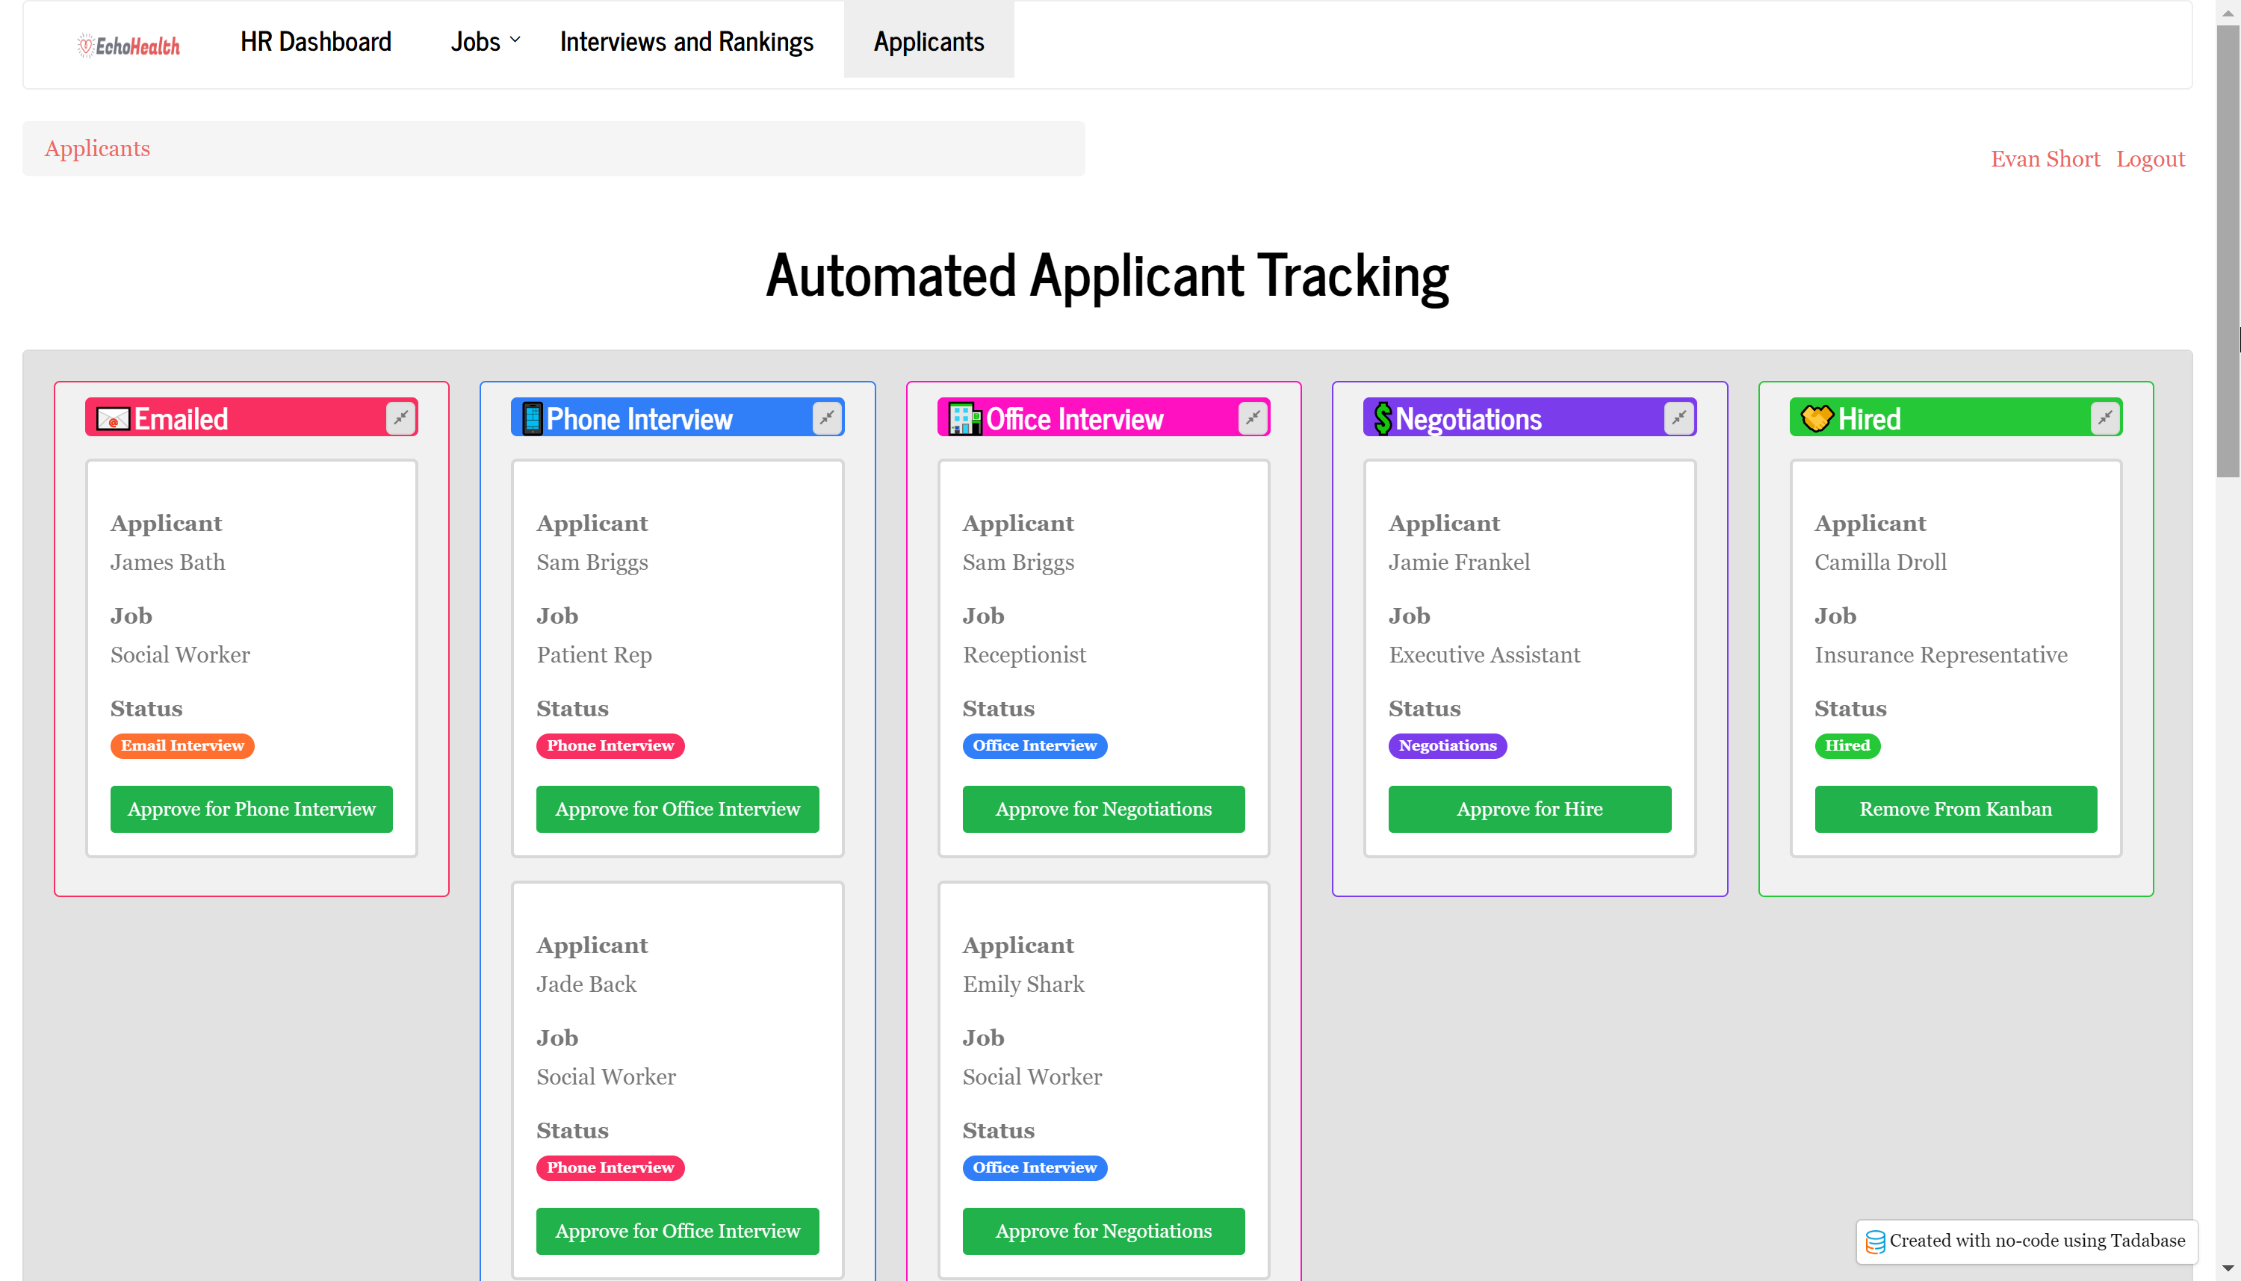The height and width of the screenshot is (1281, 2241).
Task: Click the Emailed column title
Action: [x=182, y=419]
